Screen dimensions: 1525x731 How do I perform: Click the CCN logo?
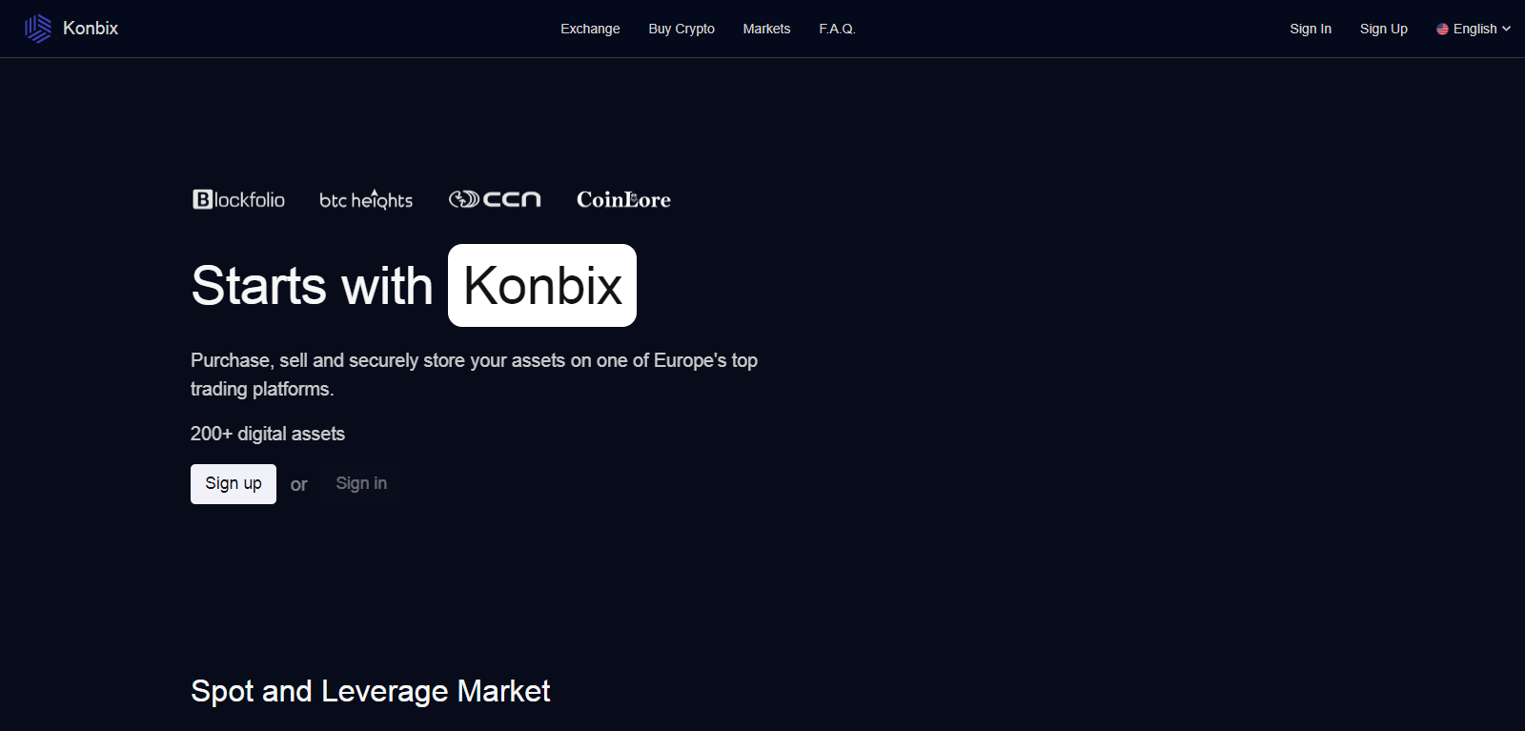pos(495,199)
